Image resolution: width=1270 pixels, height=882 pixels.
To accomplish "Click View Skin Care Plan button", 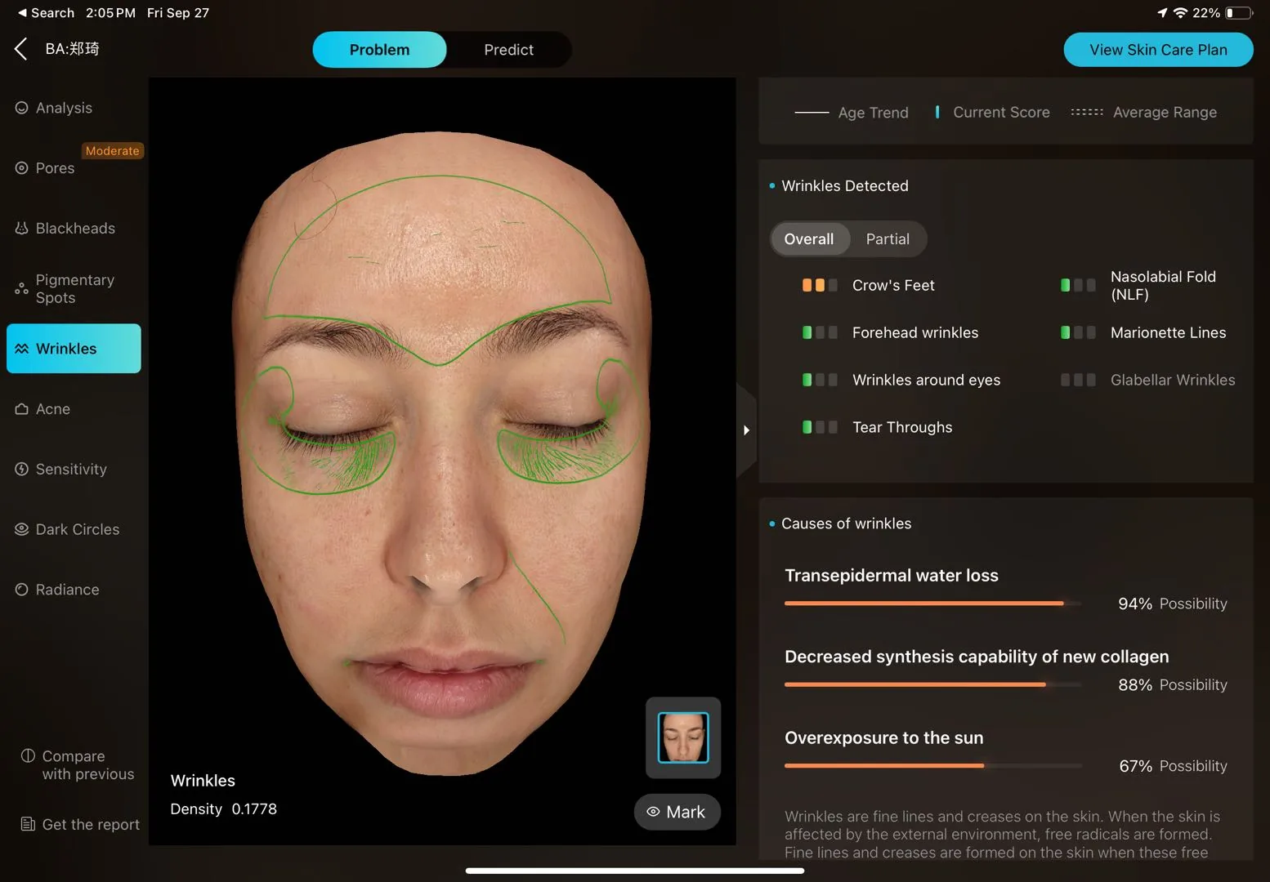I will point(1158,50).
